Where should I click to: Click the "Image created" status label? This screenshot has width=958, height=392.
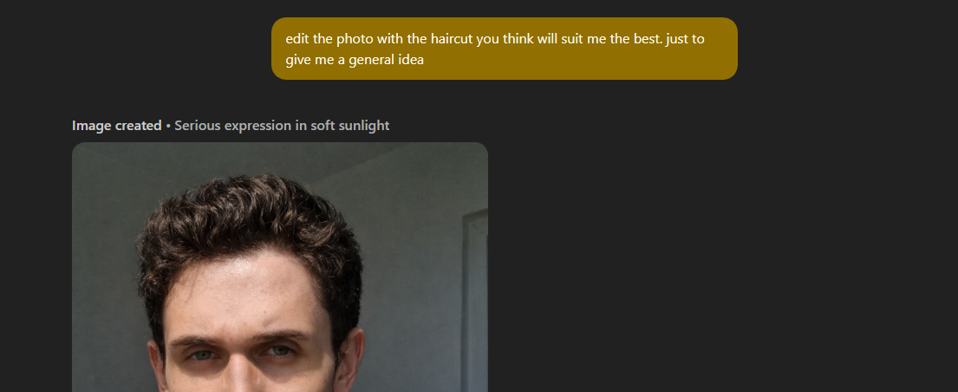[x=117, y=126]
